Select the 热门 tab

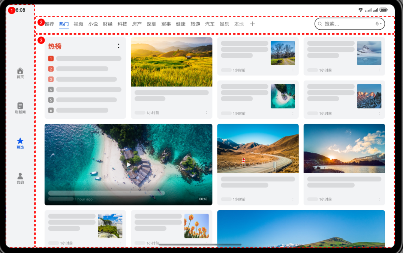click(64, 24)
